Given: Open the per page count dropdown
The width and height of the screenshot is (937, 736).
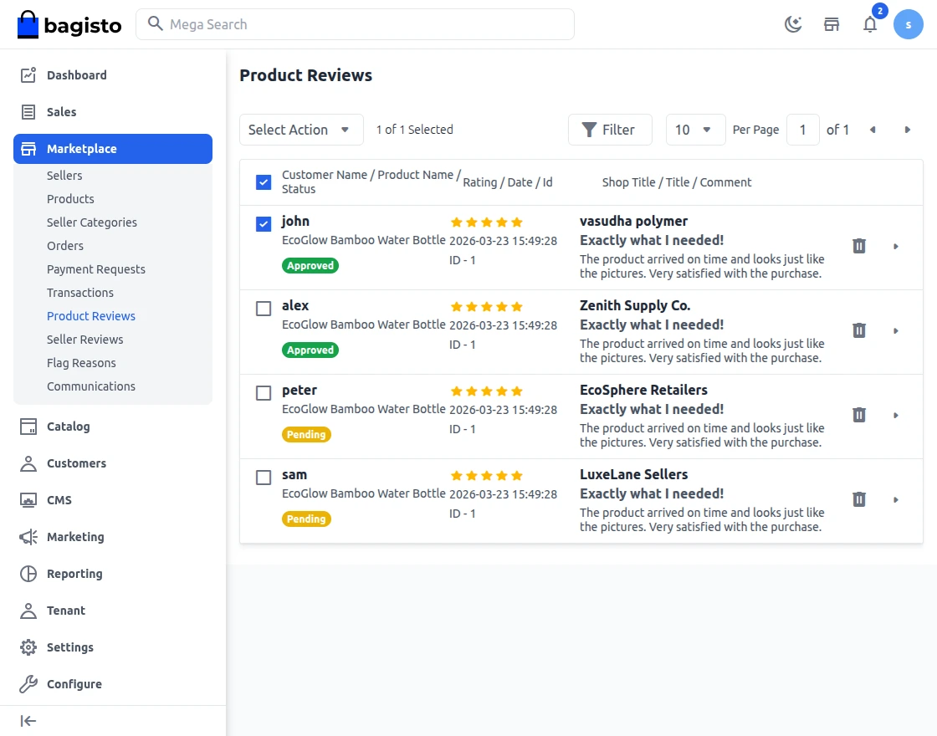Looking at the screenshot, I should (x=694, y=130).
